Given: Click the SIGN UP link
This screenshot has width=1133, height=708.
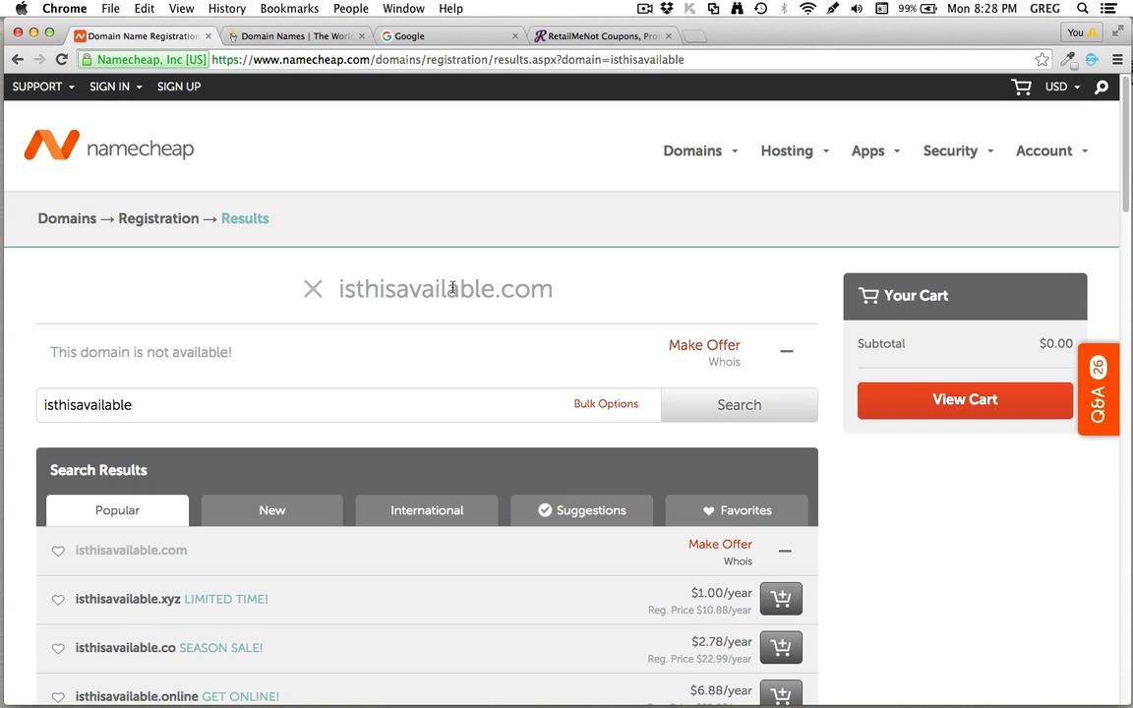Looking at the screenshot, I should pos(178,87).
